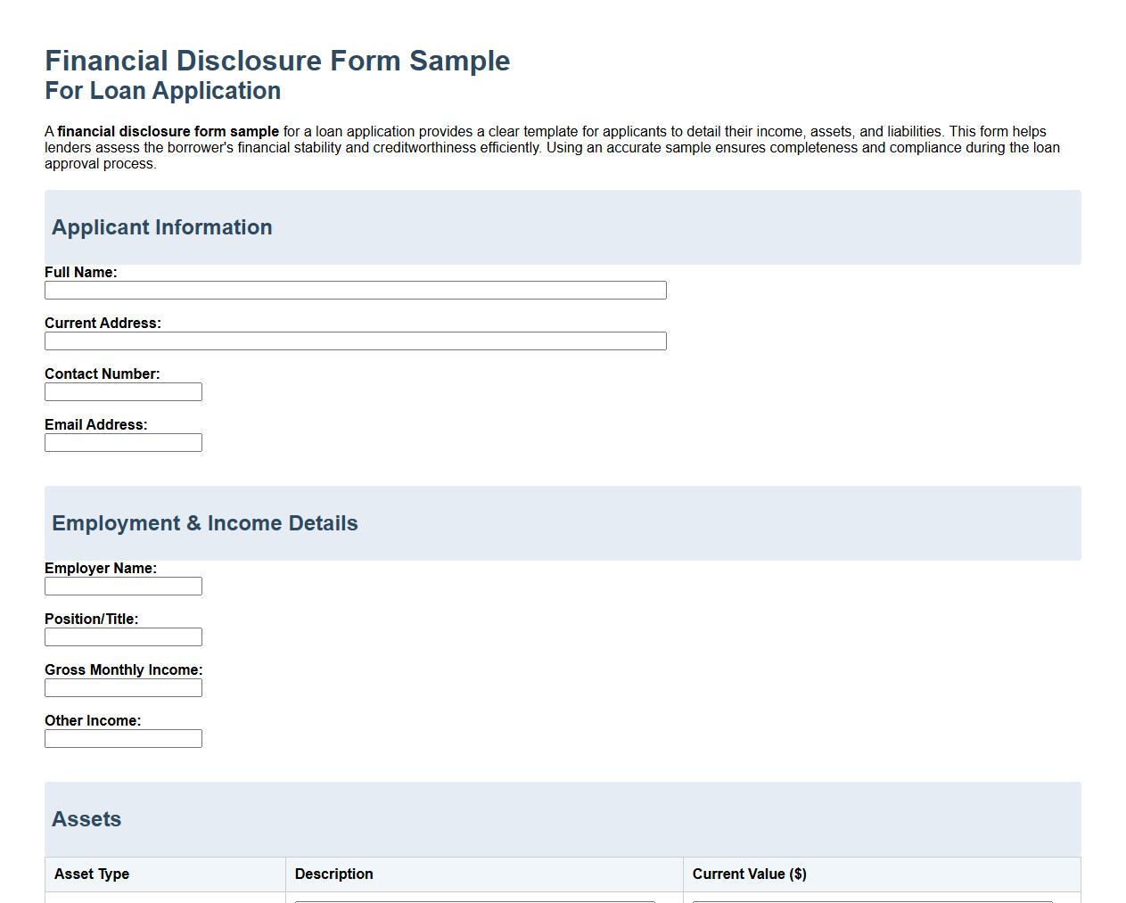Click the Gross Monthly Income input field

[x=123, y=687]
